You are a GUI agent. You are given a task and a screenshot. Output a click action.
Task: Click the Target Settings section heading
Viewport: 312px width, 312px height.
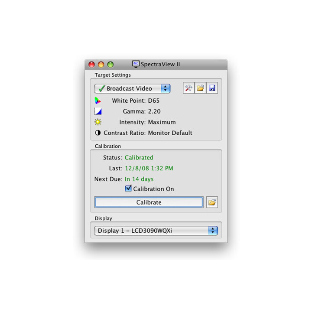113,75
